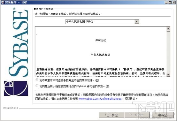Click the 下一步(N) next button

point(137,115)
